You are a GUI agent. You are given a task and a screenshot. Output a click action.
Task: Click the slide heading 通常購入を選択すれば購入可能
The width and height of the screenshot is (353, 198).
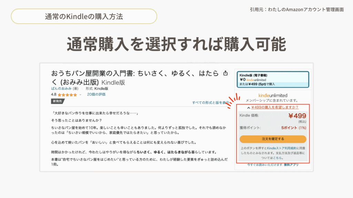point(176,44)
